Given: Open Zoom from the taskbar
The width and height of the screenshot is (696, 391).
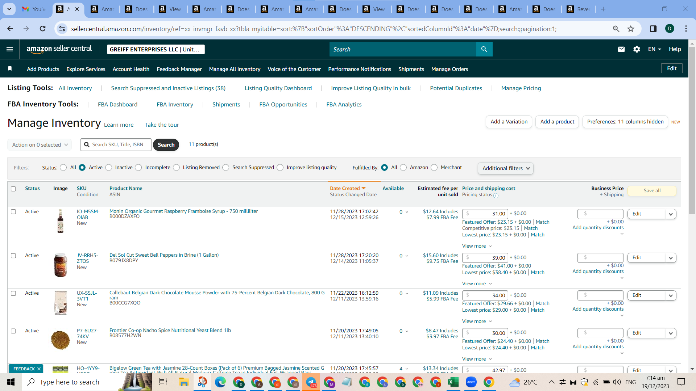Looking at the screenshot, I should pyautogui.click(x=471, y=382).
